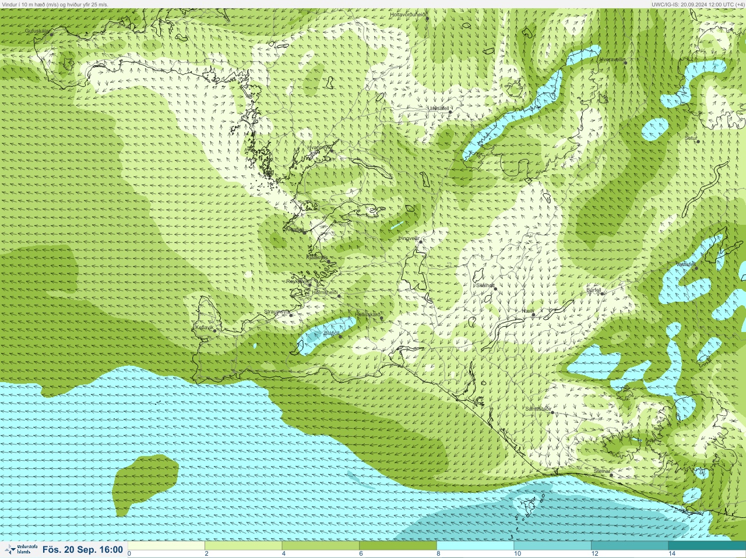Click the Kjalarnes station label
Screen dimensions: 746x558
click(x=317, y=257)
